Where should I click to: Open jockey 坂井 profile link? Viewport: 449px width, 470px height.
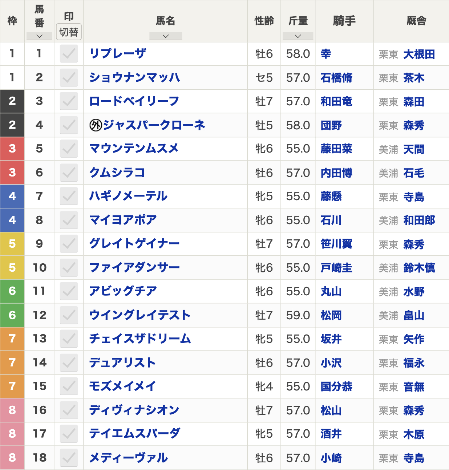[331, 339]
